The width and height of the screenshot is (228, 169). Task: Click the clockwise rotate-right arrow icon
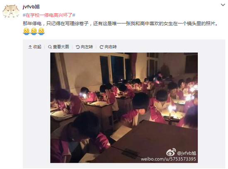pyautogui.click(x=102, y=47)
